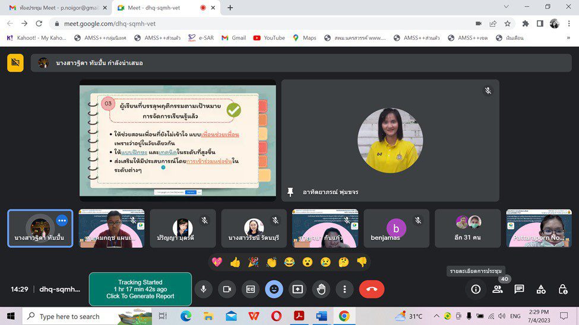
Task: Reload the page
Action: tap(39, 24)
